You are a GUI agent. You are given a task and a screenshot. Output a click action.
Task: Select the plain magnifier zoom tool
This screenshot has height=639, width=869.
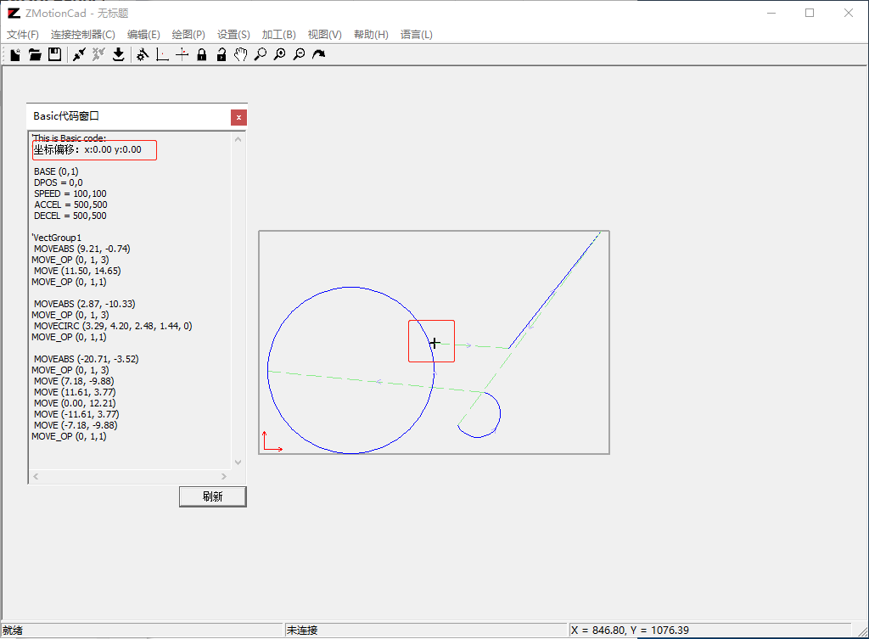(x=260, y=54)
